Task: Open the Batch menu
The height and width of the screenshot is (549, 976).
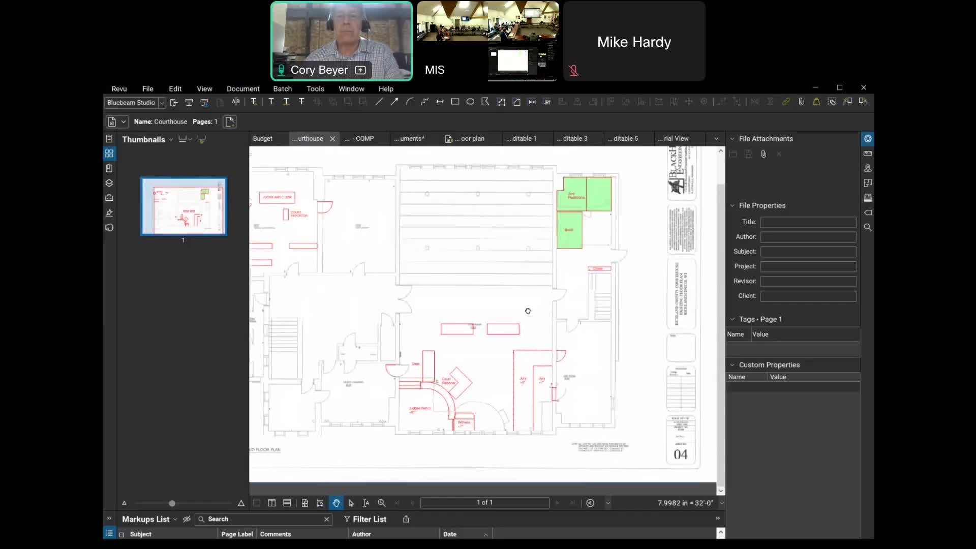Action: (282, 89)
